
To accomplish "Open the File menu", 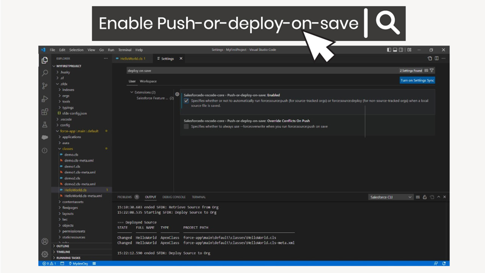I will pos(53,50).
